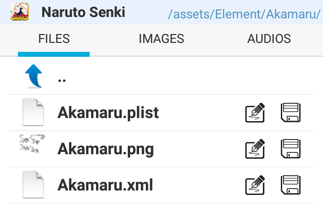Go to parent directory via '..' entry

coord(62,80)
